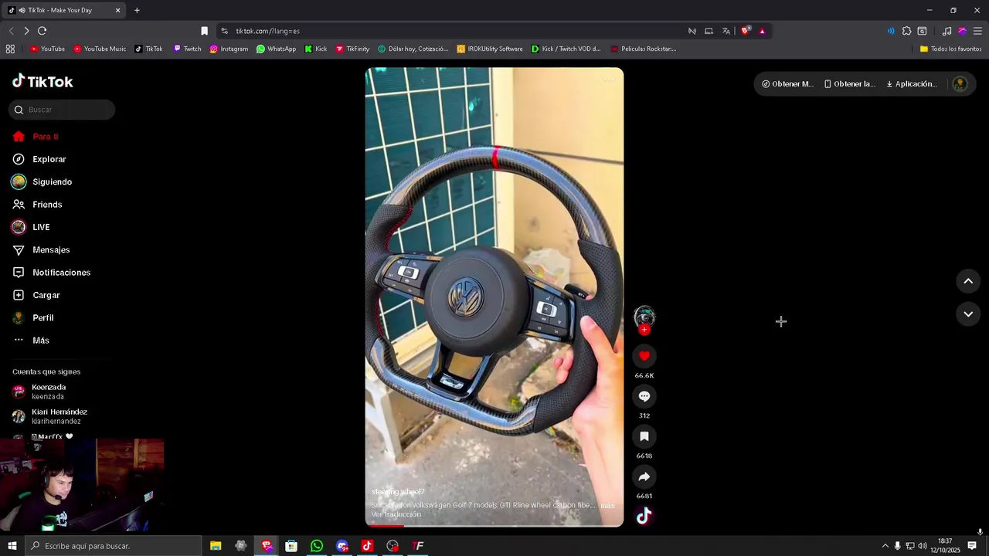Open the creator's profile avatar beside the video
The width and height of the screenshot is (989, 556).
[644, 316]
